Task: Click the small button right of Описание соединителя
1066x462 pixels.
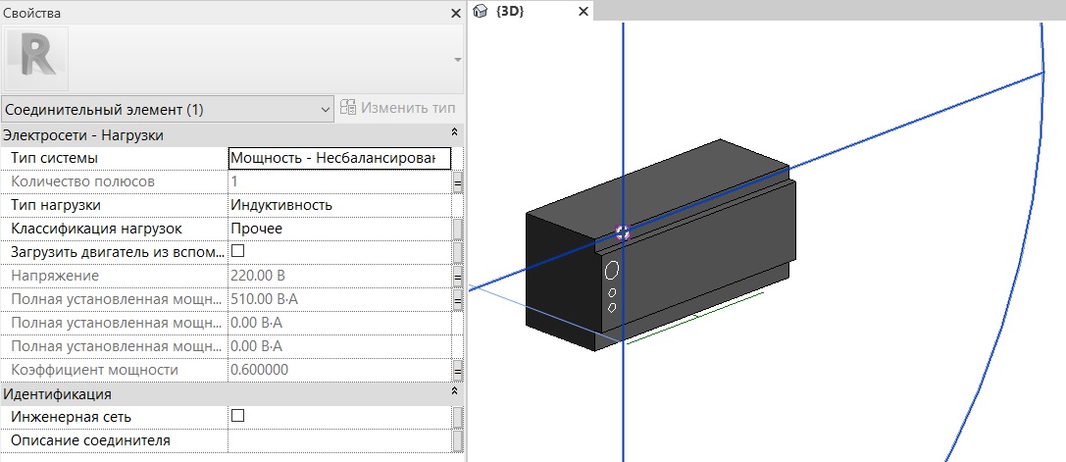Action: [x=457, y=440]
